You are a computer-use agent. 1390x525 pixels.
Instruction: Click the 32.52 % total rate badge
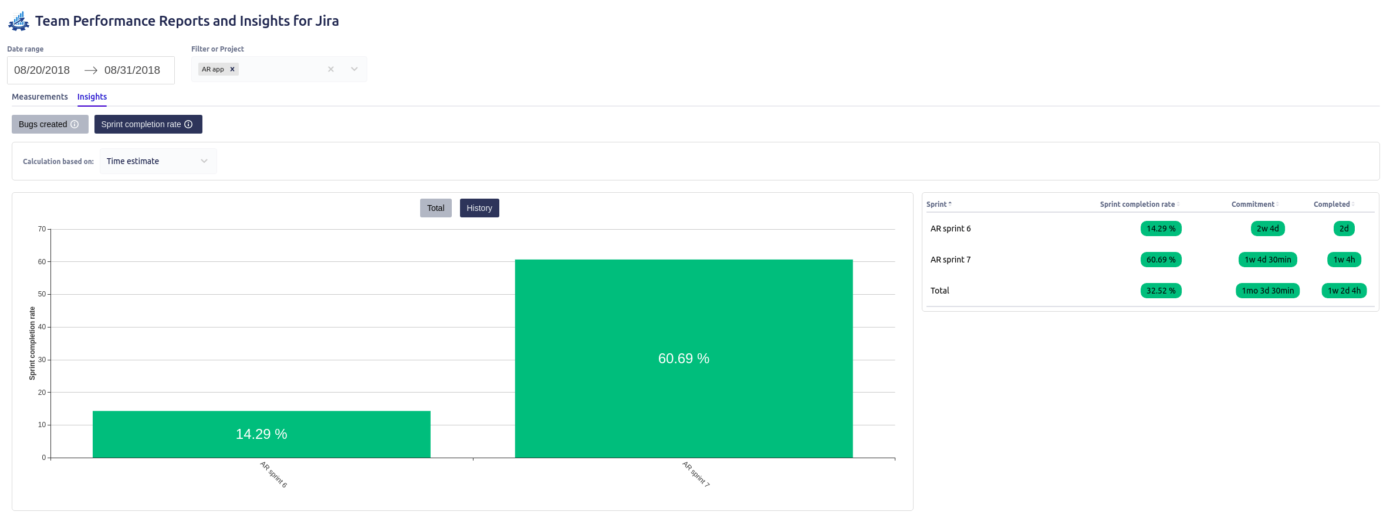click(1161, 291)
